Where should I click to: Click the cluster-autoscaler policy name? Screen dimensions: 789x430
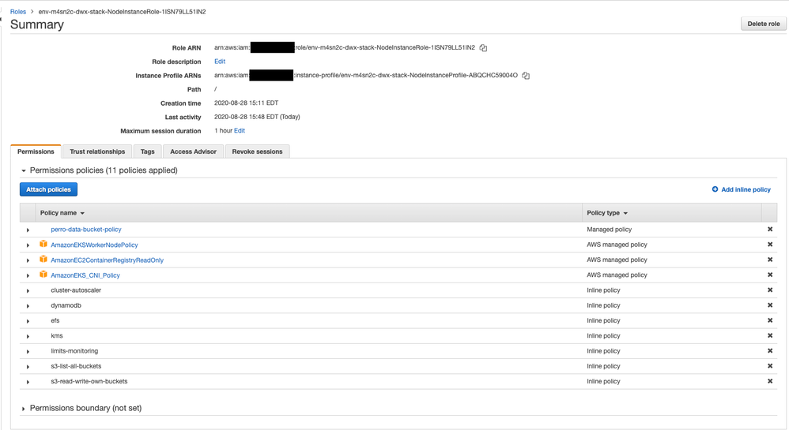point(76,290)
